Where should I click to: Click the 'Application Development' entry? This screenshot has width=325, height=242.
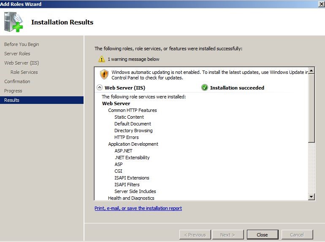click(x=133, y=144)
